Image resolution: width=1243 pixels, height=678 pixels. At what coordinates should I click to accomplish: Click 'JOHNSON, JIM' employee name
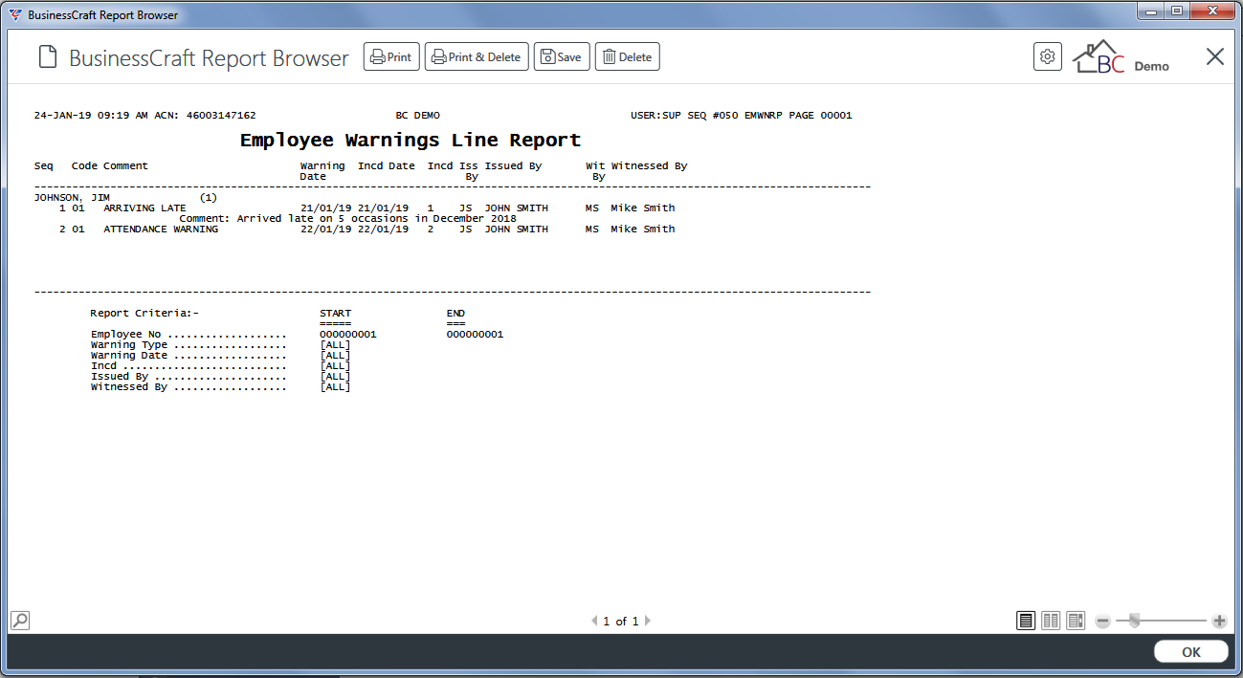coord(72,197)
